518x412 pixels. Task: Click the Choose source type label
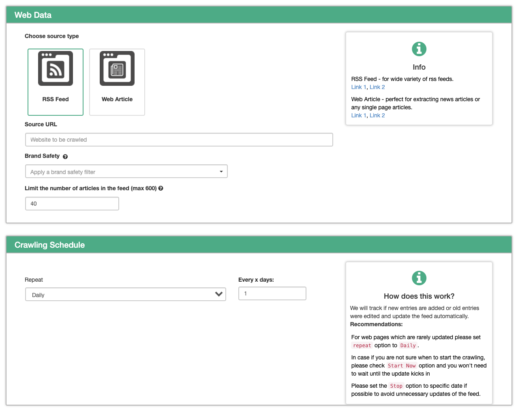pos(52,36)
